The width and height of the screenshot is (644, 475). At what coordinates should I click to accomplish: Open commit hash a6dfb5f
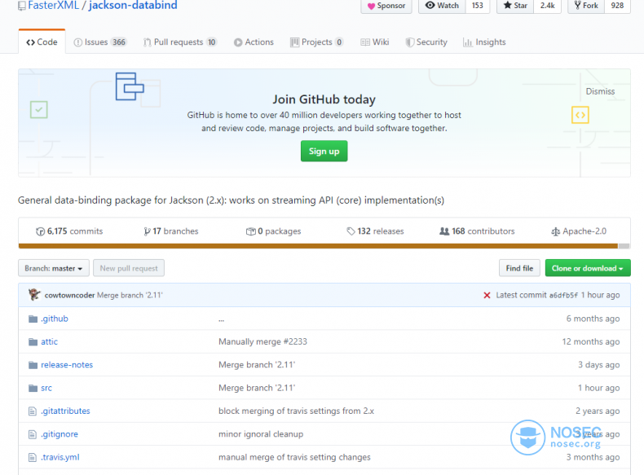click(563, 295)
